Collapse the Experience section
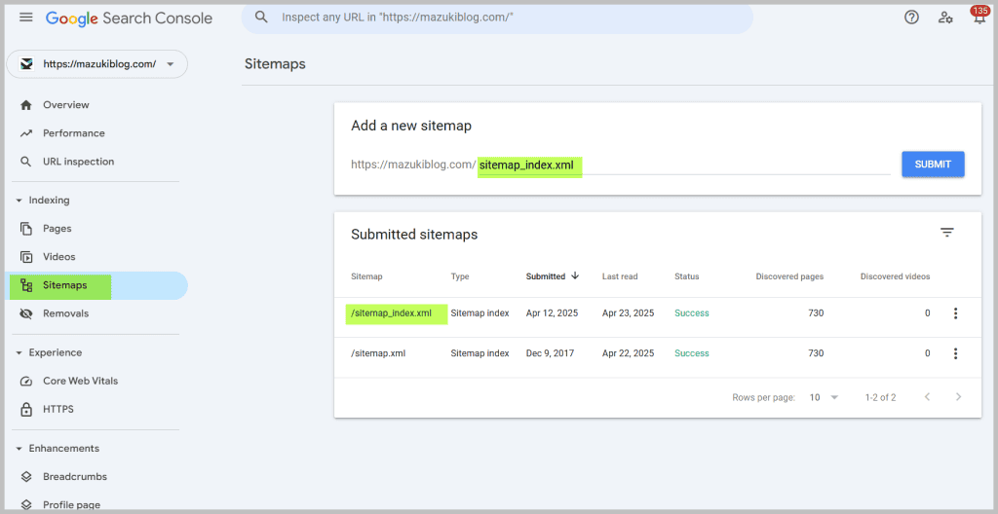 pos(19,352)
